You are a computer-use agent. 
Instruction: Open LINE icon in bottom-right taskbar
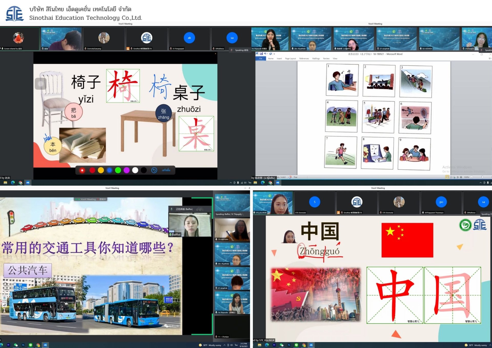point(296,345)
